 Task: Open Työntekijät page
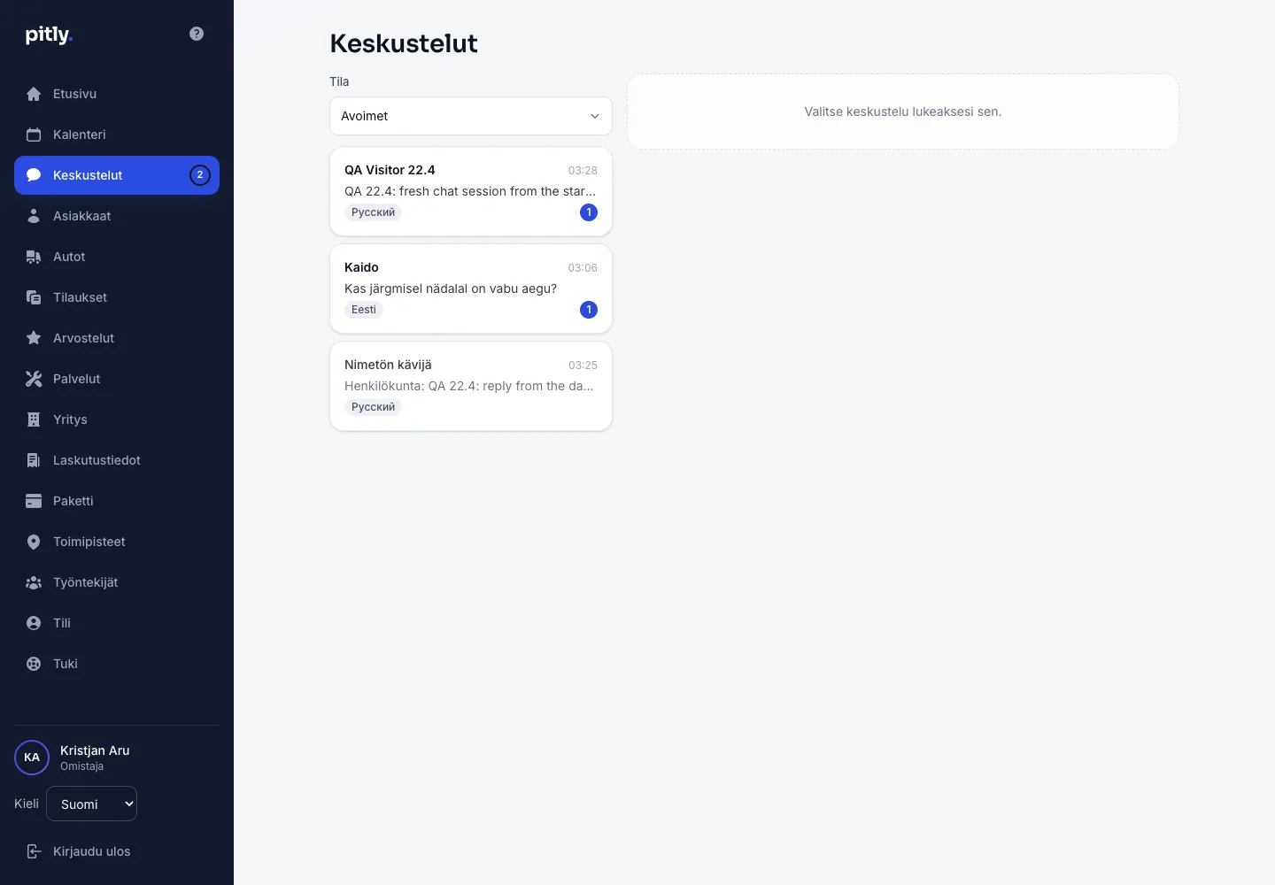117,582
